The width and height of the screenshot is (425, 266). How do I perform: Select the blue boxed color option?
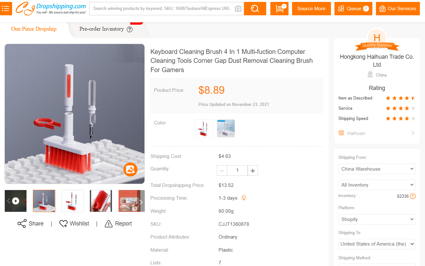tap(226, 128)
